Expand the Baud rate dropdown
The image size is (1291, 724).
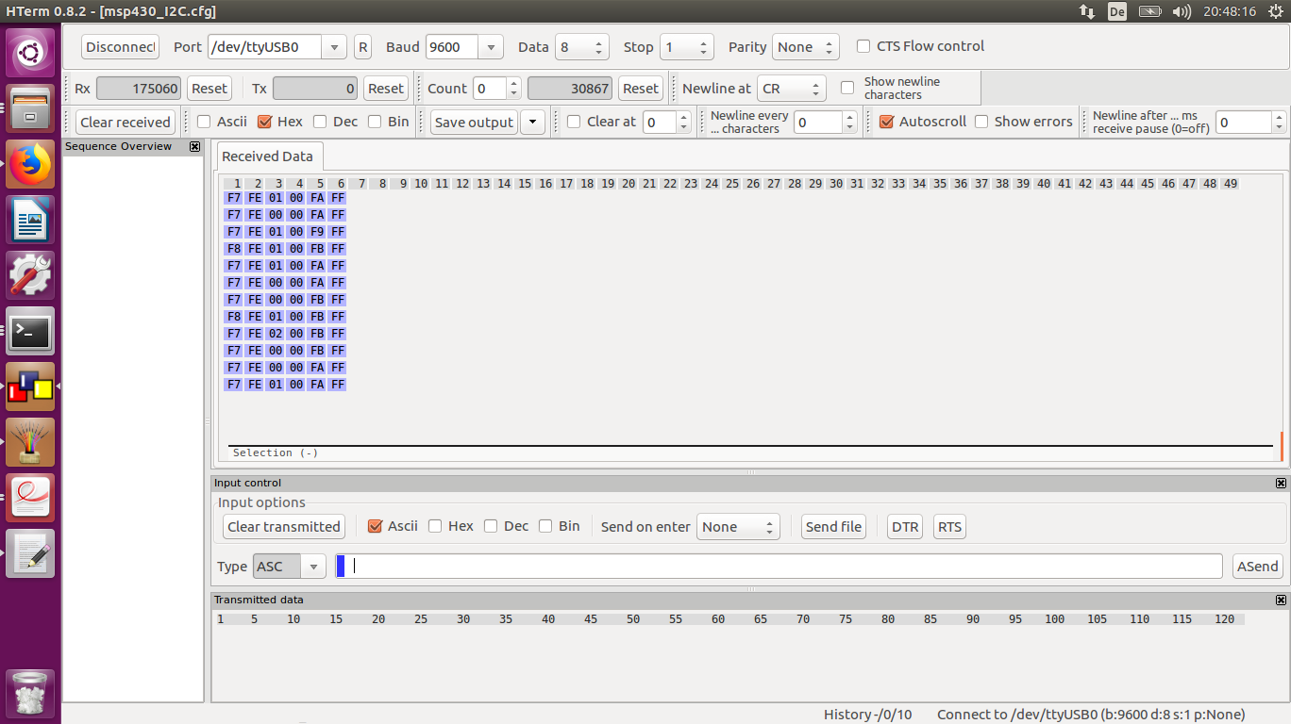click(x=490, y=47)
